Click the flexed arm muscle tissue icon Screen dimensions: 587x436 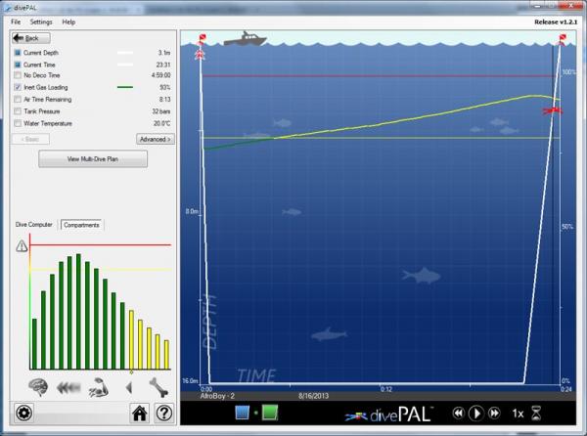[98, 385]
